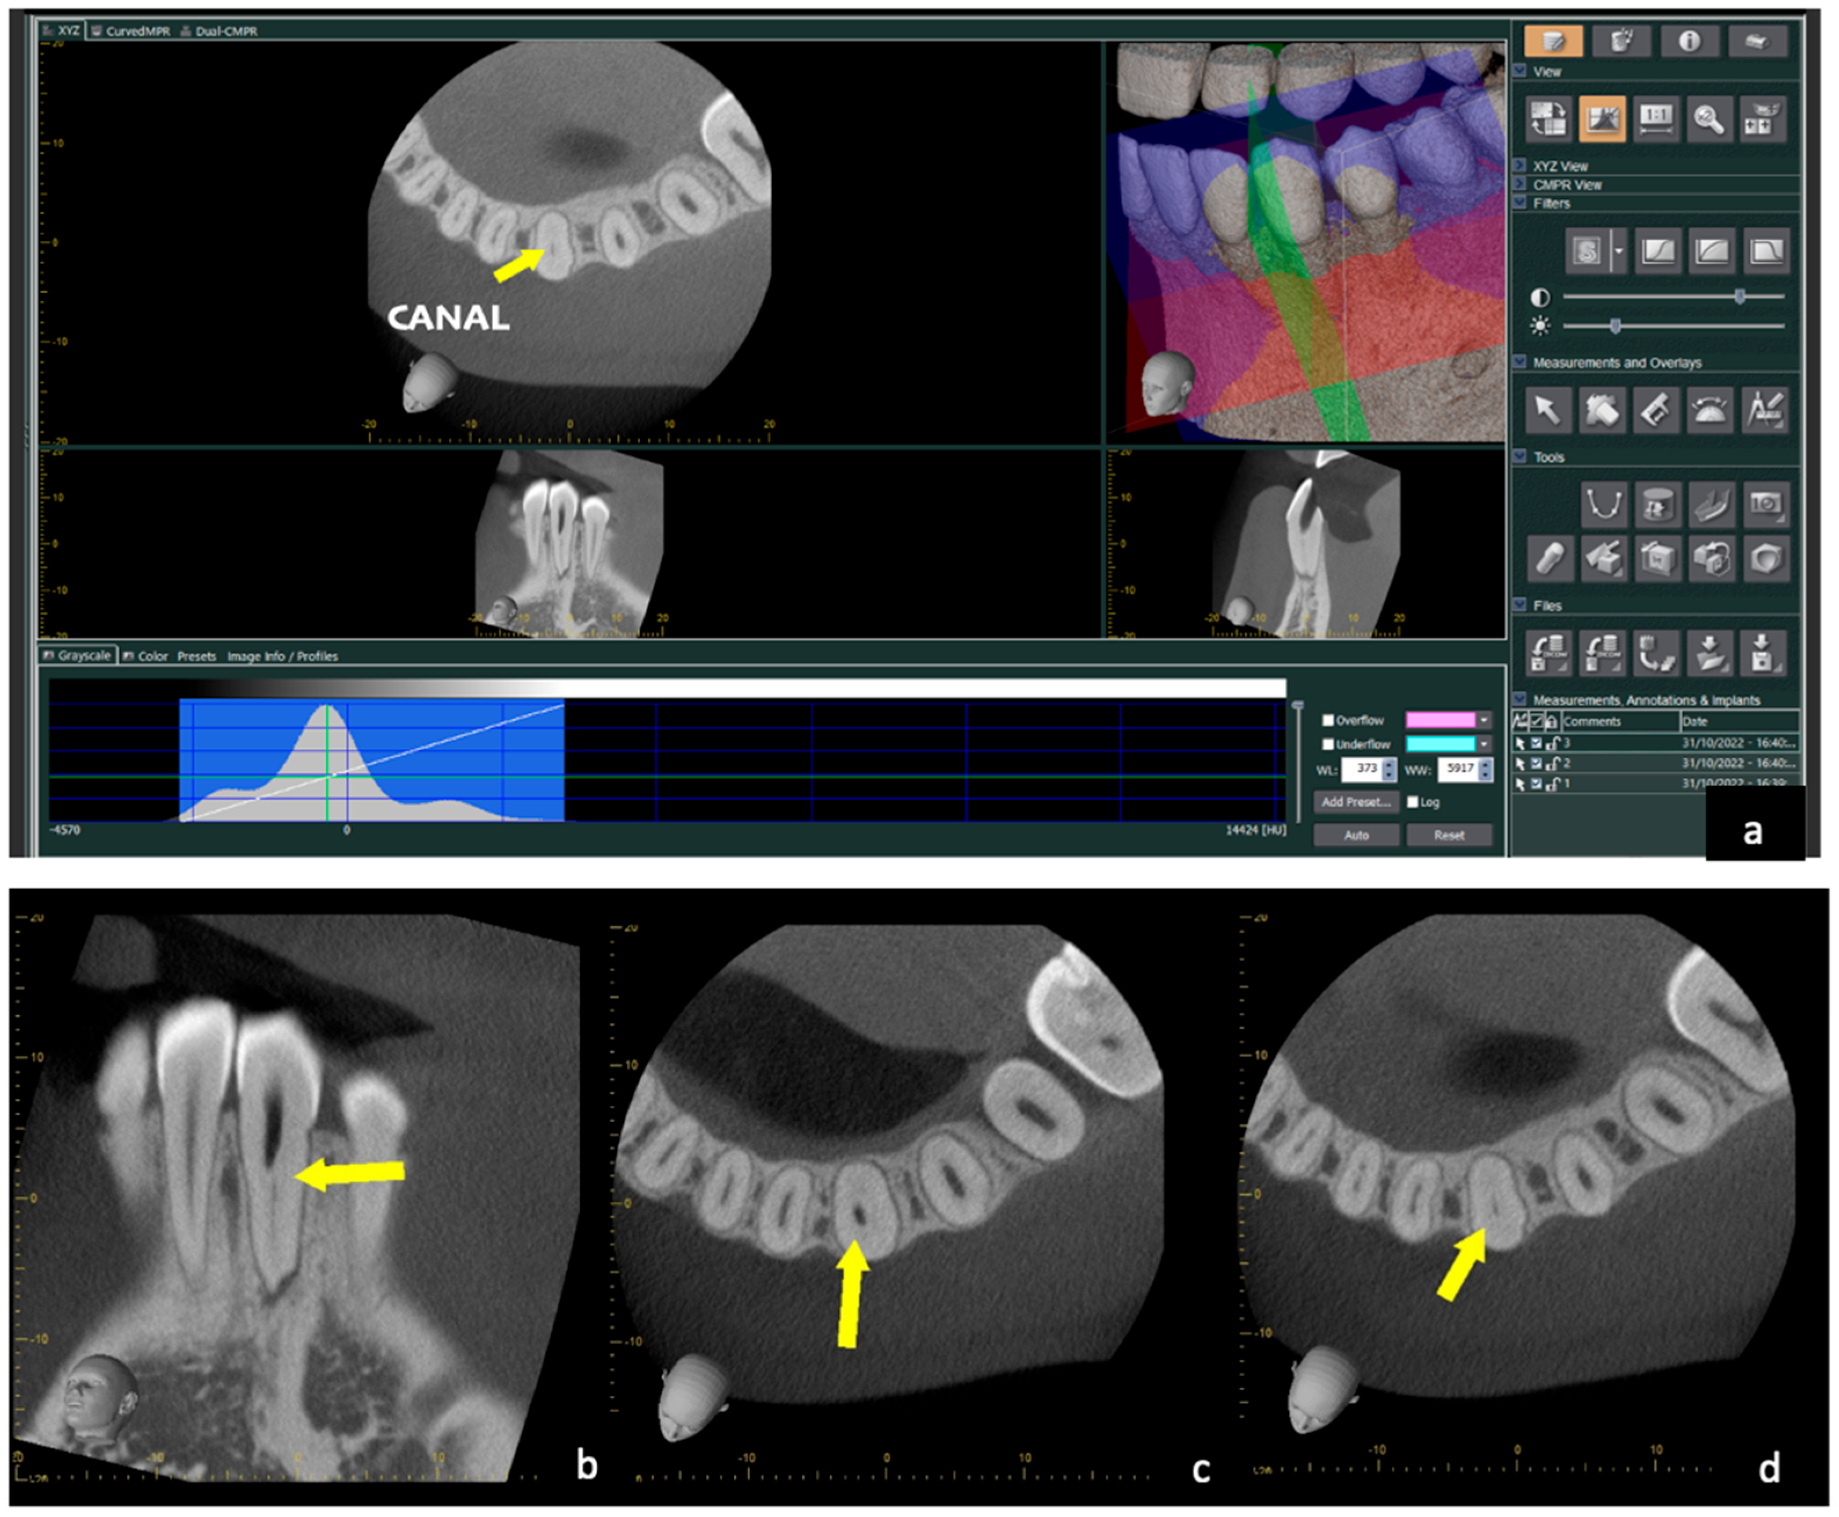
Task: Select the protractor angle measurement tool
Action: click(1710, 410)
